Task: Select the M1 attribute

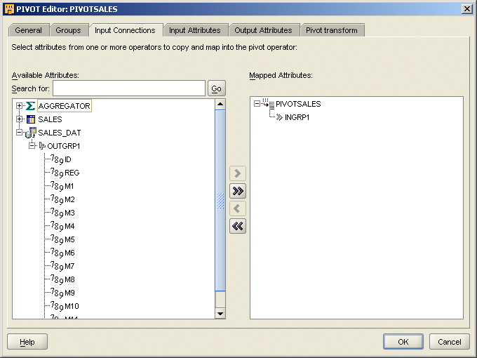Action: [69, 186]
